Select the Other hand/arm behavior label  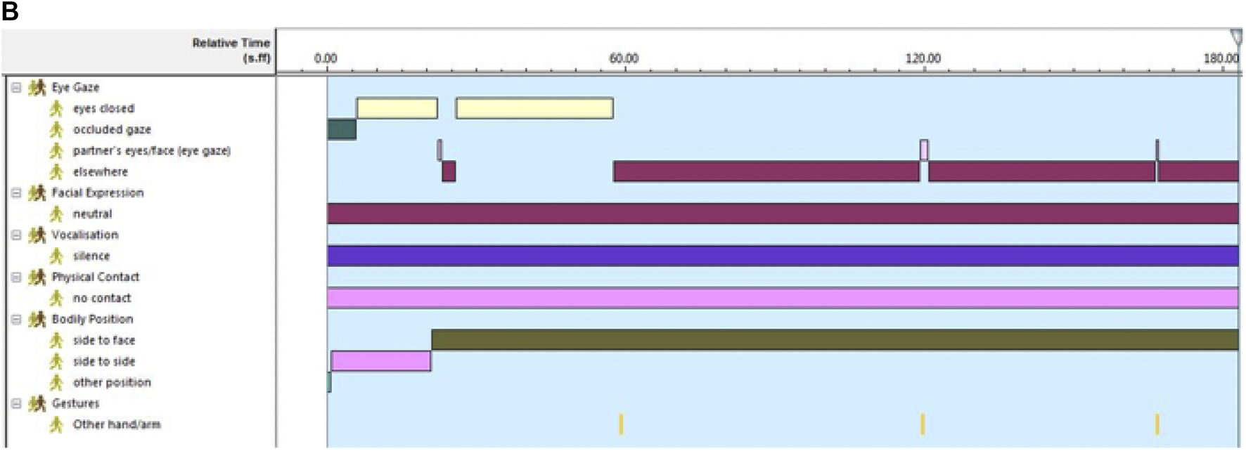coord(116,425)
